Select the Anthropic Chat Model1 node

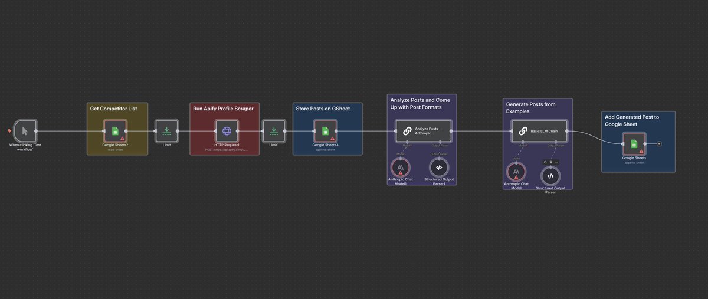[x=401, y=167]
